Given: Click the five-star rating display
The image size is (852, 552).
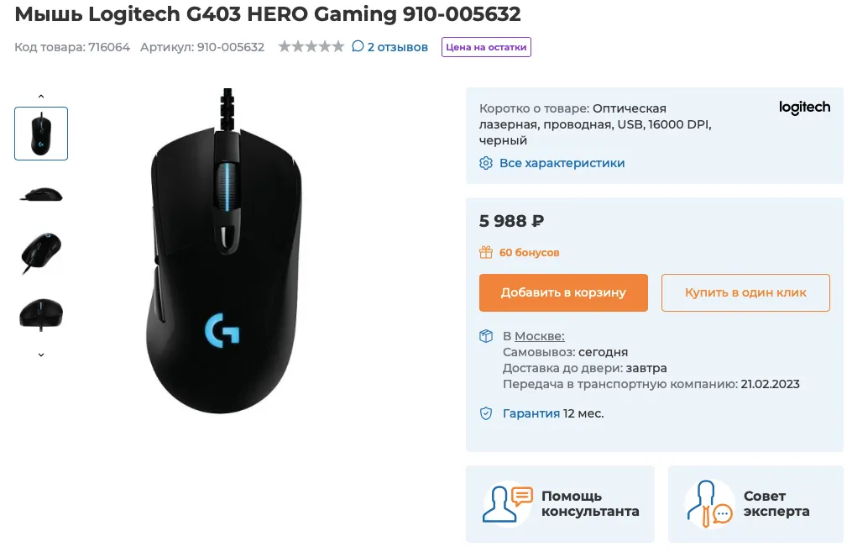Looking at the screenshot, I should pos(311,47).
